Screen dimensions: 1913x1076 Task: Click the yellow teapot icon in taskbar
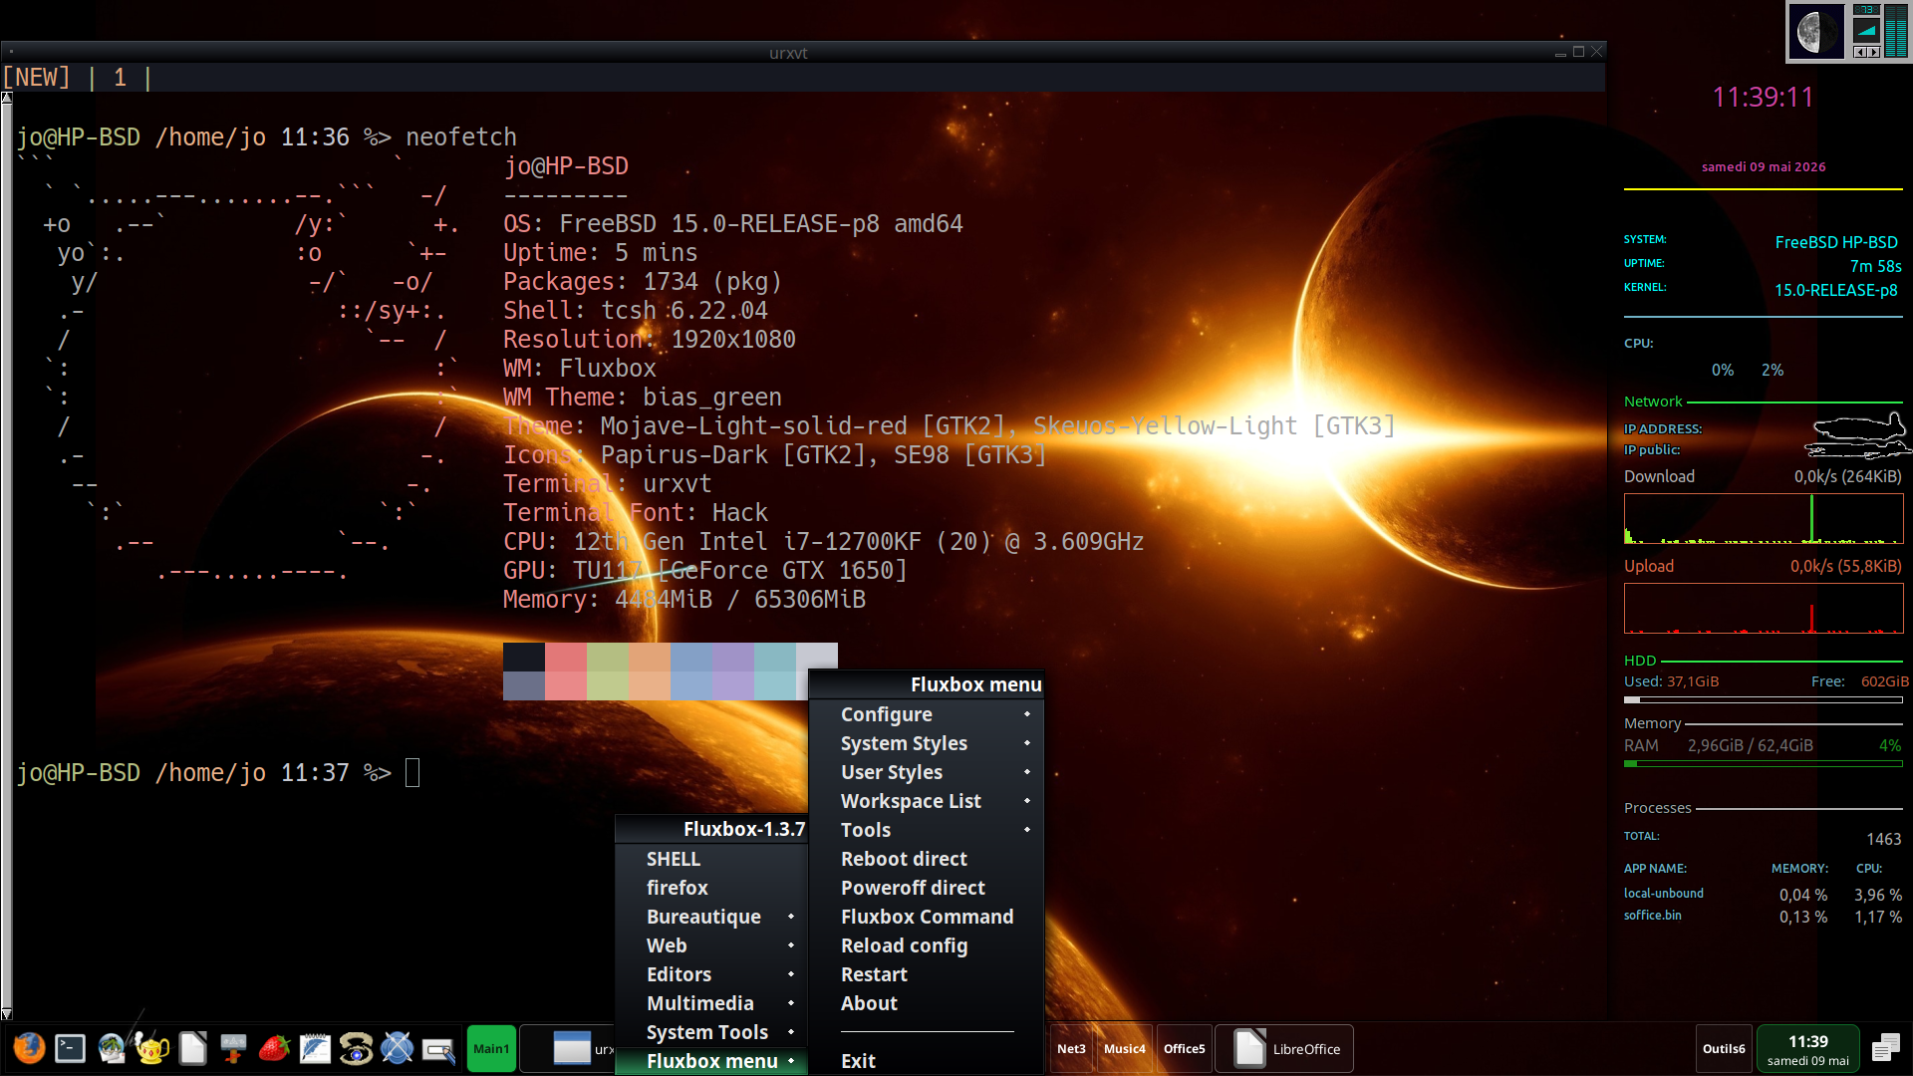pos(151,1048)
